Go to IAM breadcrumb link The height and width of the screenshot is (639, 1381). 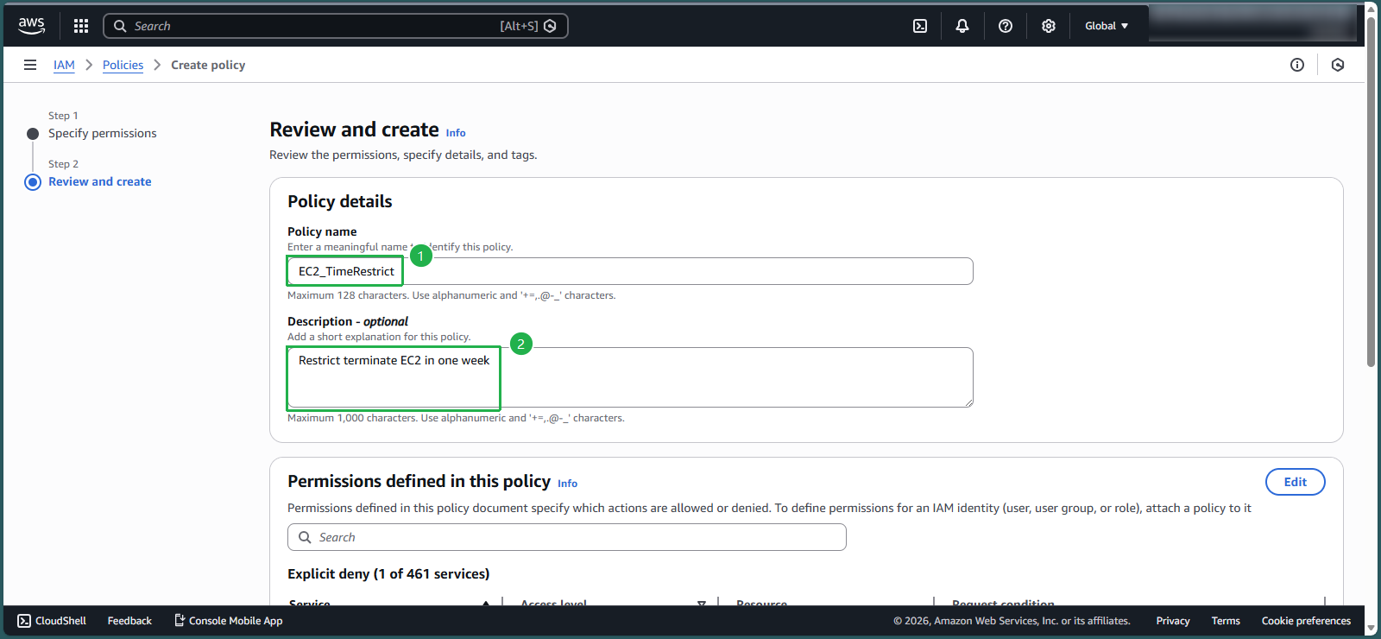64,65
